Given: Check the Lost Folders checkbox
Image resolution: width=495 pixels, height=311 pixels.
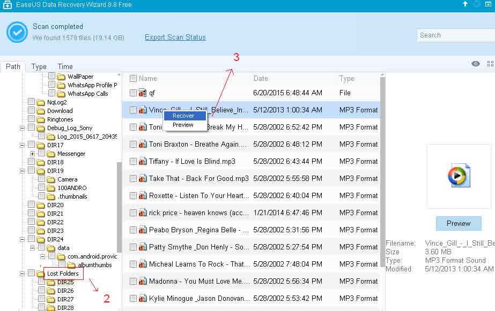Looking at the screenshot, I should pyautogui.click(x=31, y=273).
